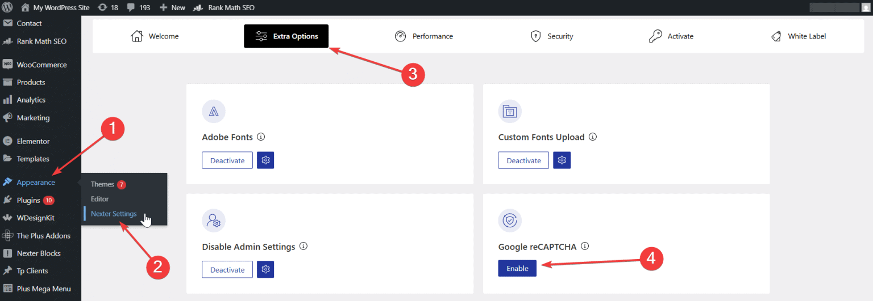The height and width of the screenshot is (301, 873).
Task: Open comments bubble showing 193
Action: pos(139,8)
